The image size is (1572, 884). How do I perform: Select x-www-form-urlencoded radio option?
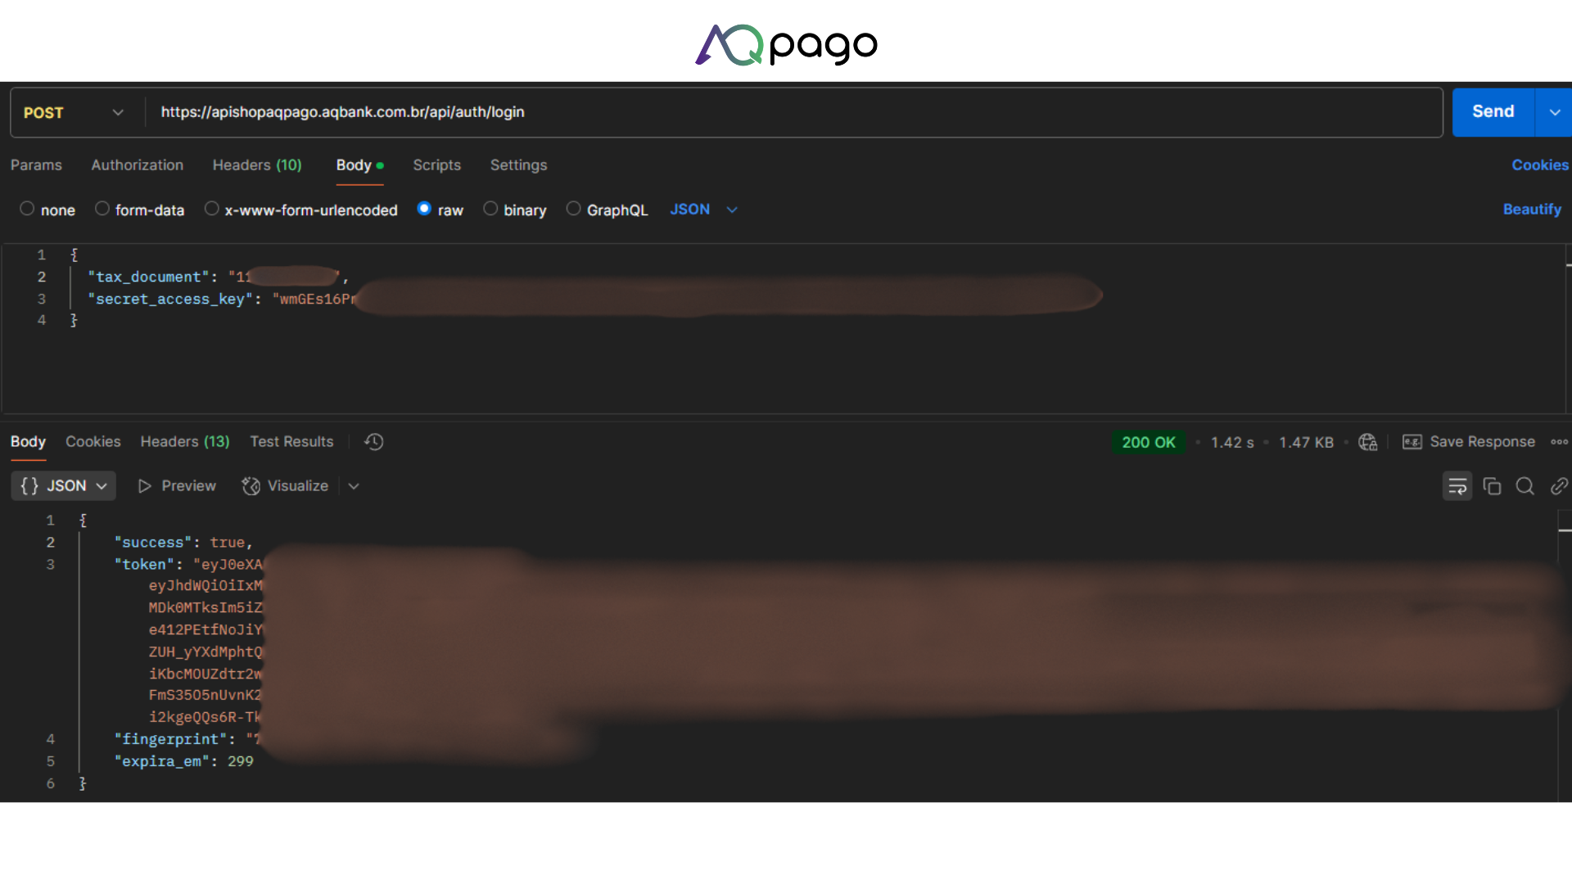211,209
